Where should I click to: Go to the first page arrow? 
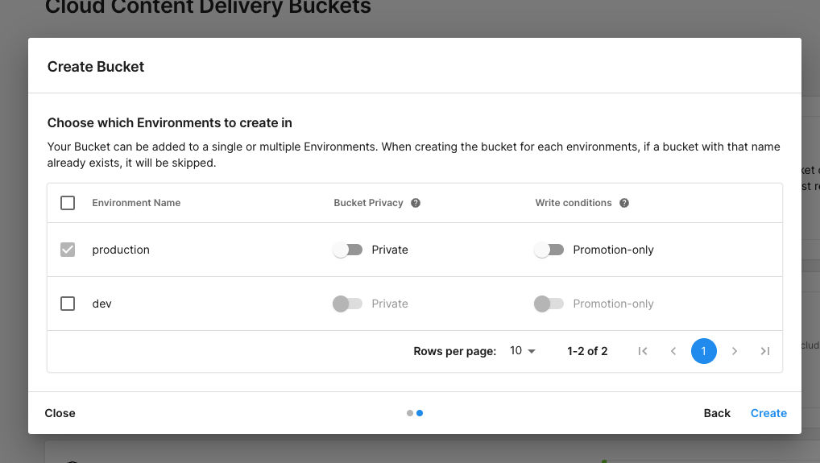point(643,351)
